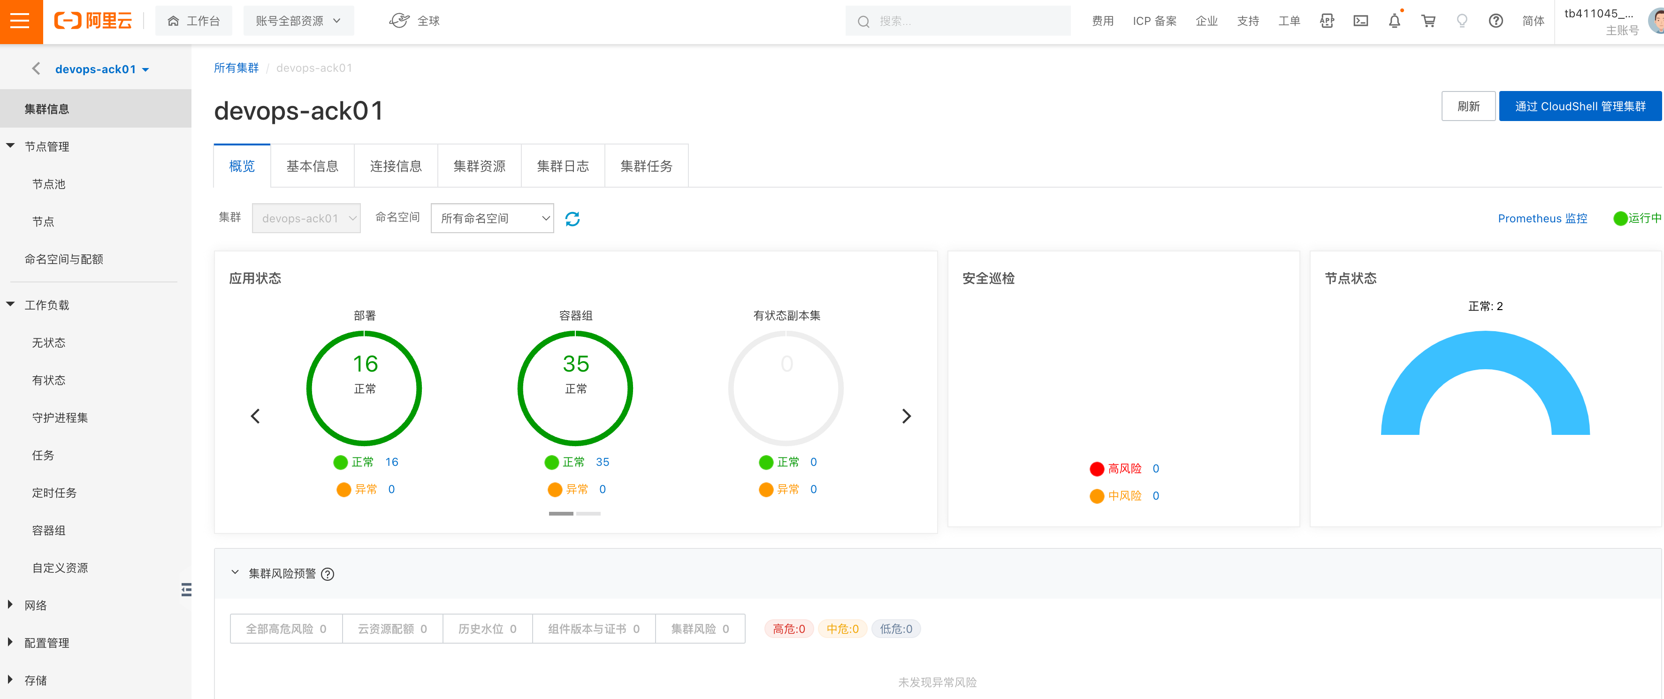The height and width of the screenshot is (699, 1664).
Task: Open the CloudShell terminal icon
Action: [x=1360, y=21]
